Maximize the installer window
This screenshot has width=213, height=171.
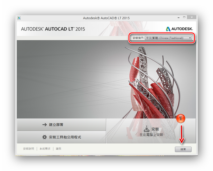click(184, 17)
